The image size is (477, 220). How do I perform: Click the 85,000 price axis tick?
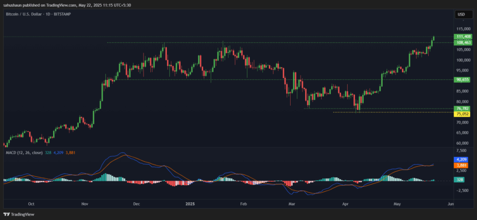[462, 91]
